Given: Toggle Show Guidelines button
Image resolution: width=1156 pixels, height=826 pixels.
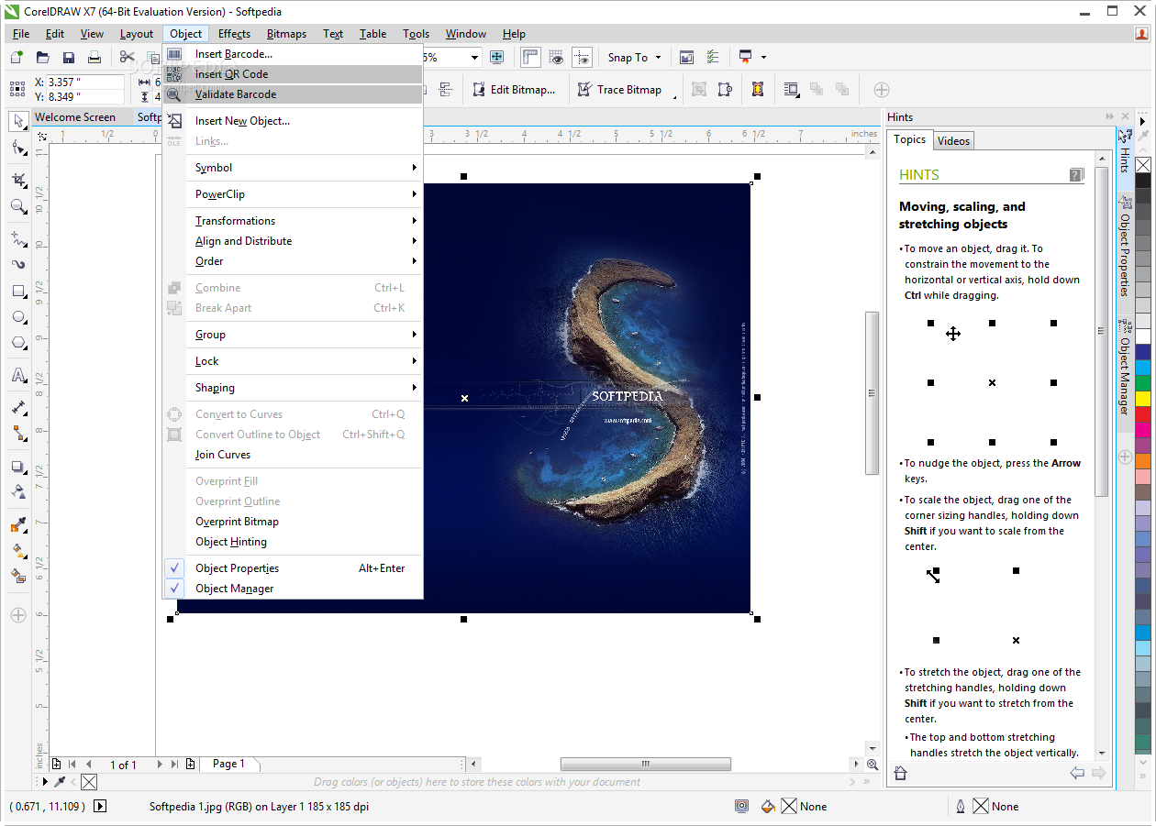Looking at the screenshot, I should click(582, 57).
